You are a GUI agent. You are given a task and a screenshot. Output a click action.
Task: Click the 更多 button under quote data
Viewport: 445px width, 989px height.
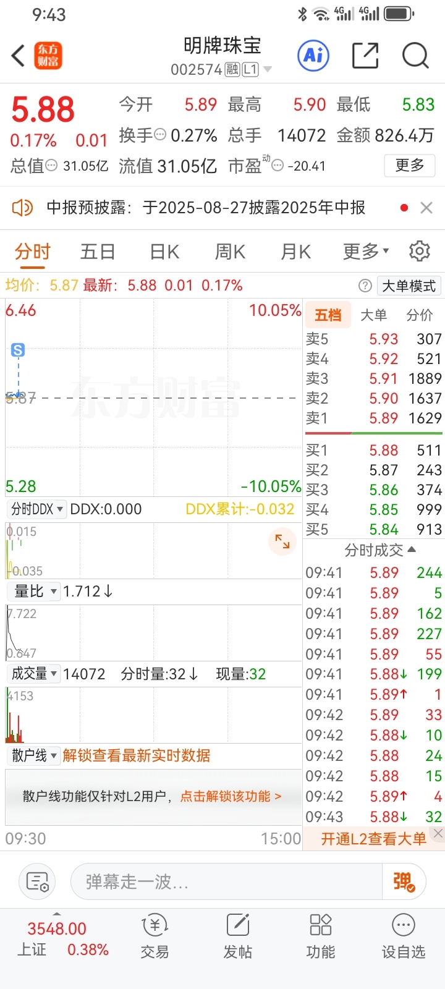tap(410, 165)
